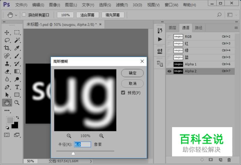This screenshot has height=165, width=241.
Task: Select the Lasso tool
Action: point(7,40)
